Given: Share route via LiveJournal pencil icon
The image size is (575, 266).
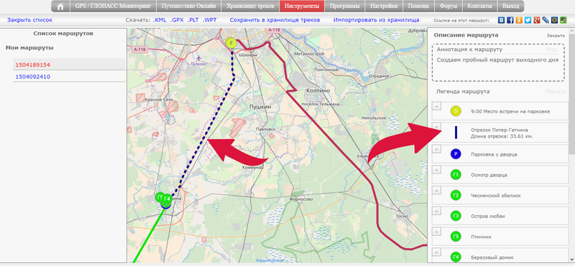Looking at the screenshot, I should pyautogui.click(x=546, y=20).
